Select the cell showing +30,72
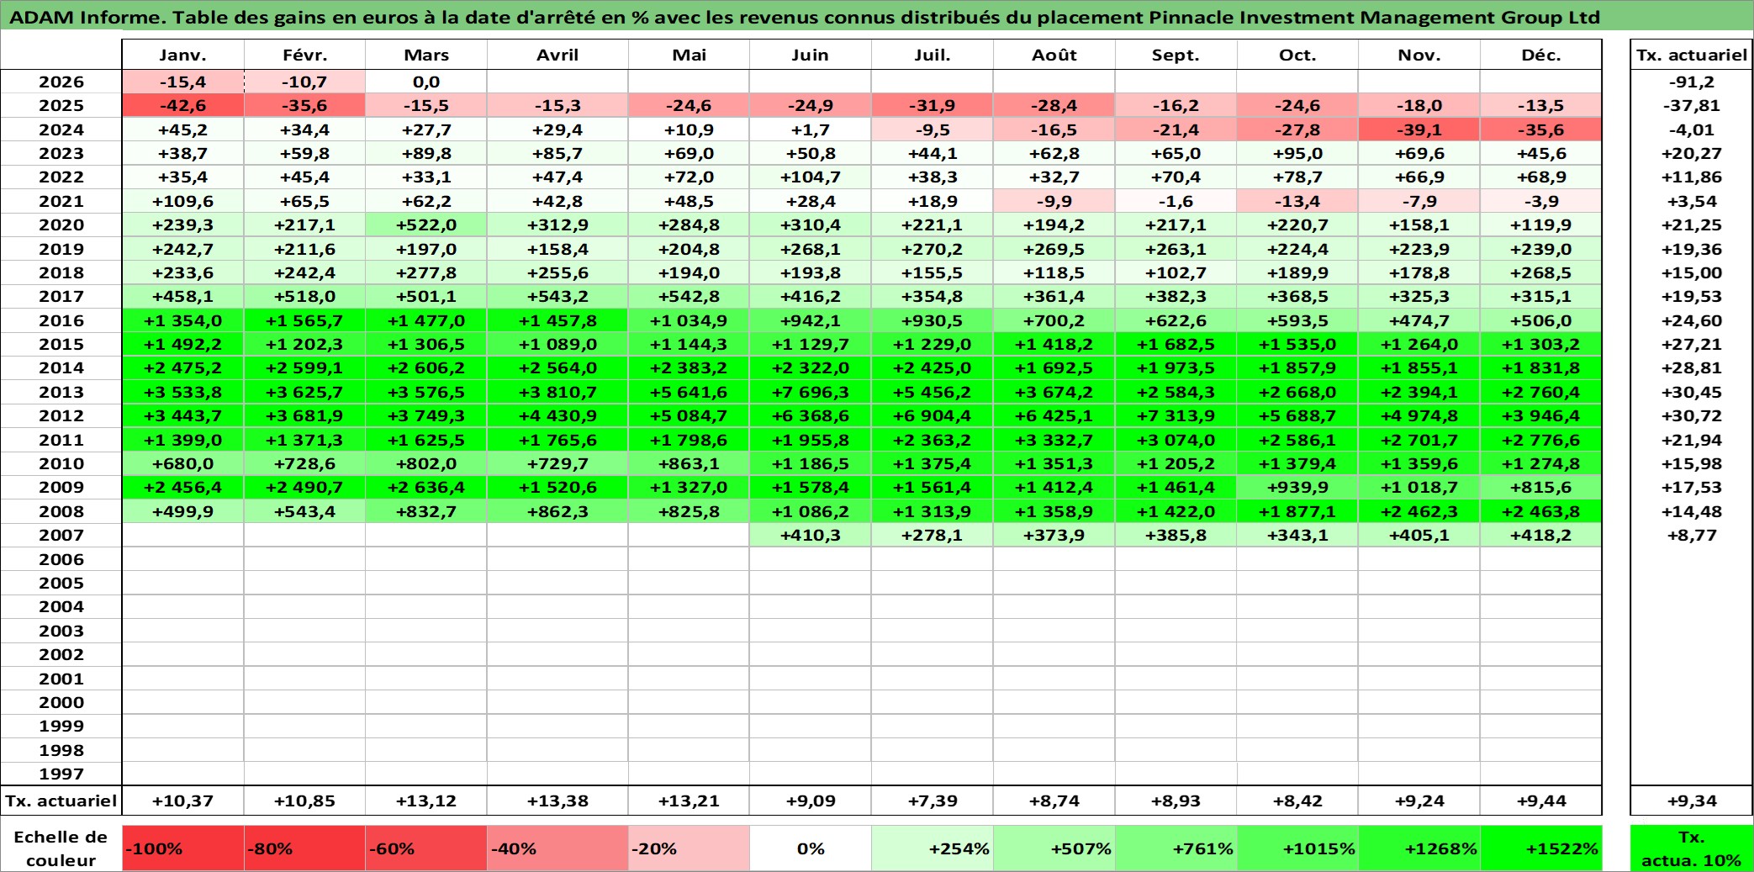Image resolution: width=1754 pixels, height=872 pixels. tap(1691, 415)
